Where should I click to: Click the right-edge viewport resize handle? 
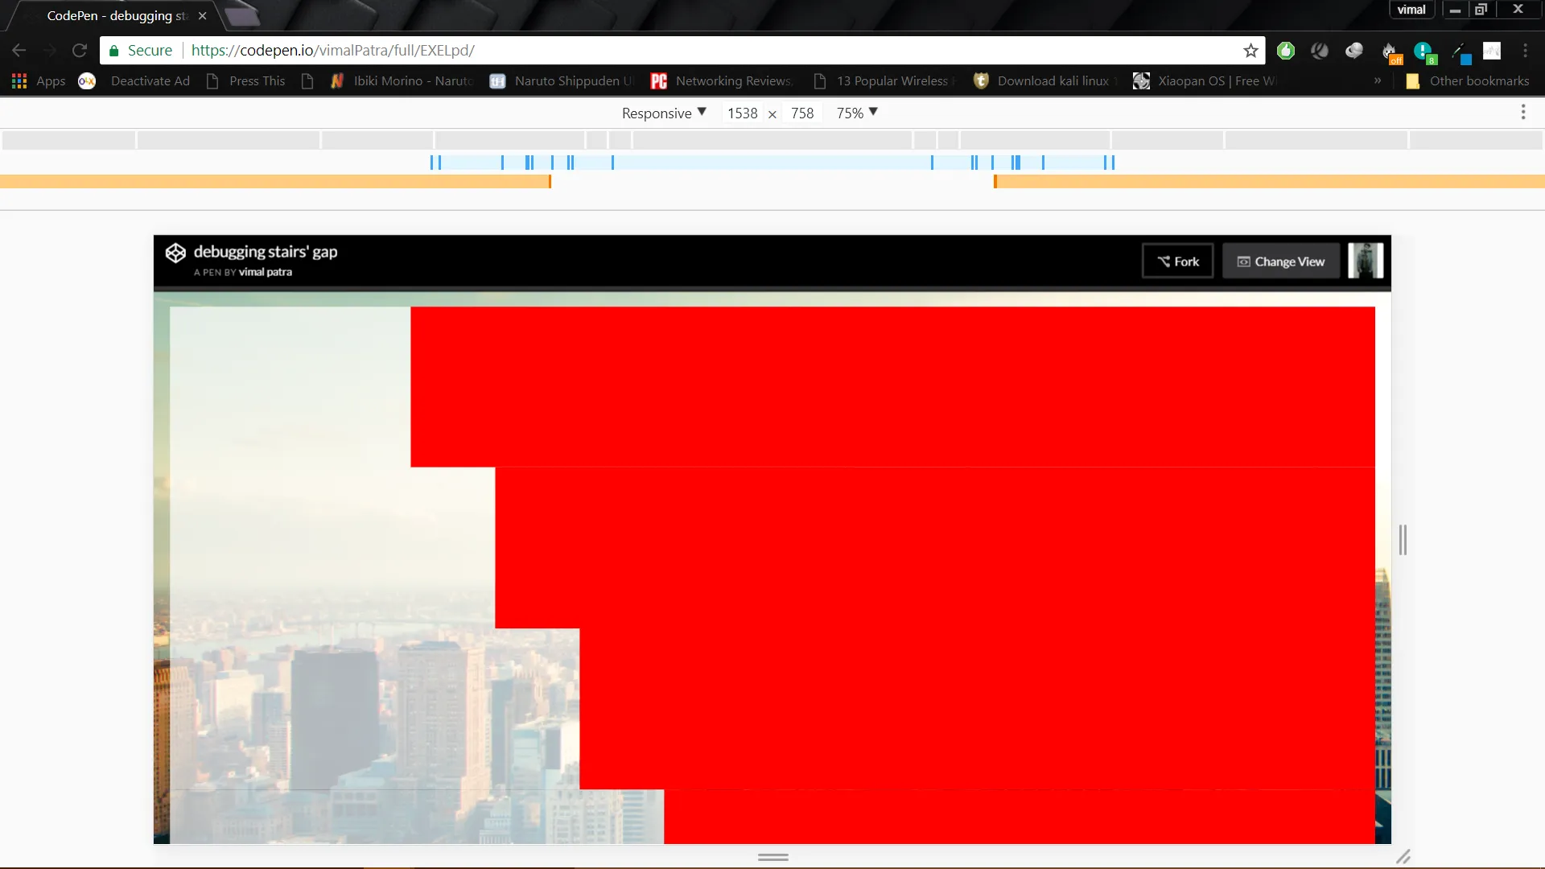point(1403,540)
